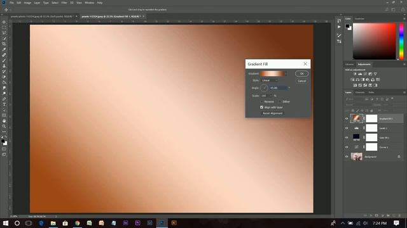Select the Eraser tool
Screen dimensions: 407x228
[4, 77]
